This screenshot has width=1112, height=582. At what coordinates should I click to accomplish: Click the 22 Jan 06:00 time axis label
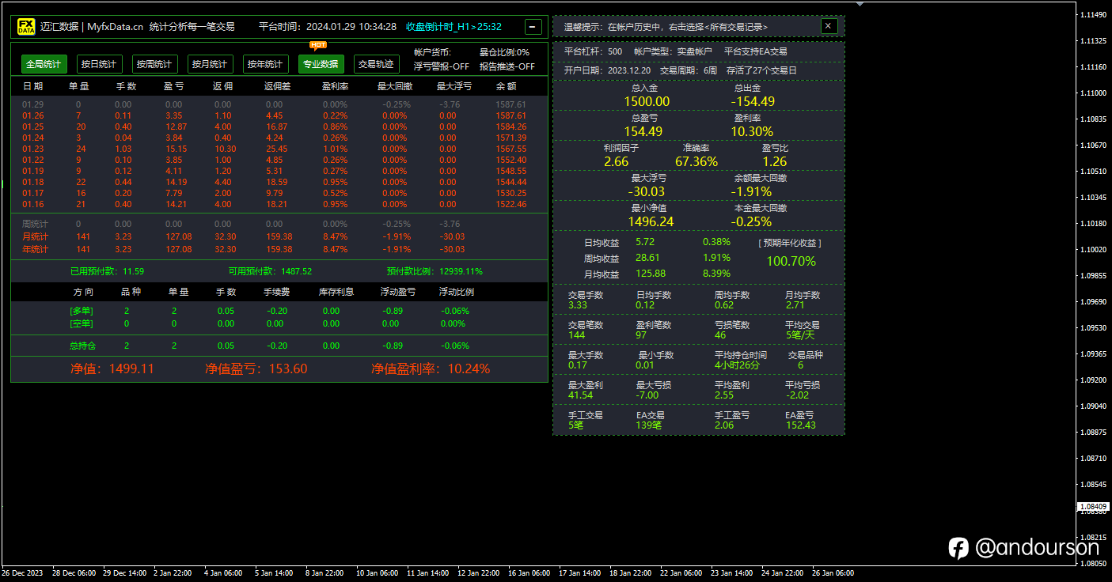(681, 573)
